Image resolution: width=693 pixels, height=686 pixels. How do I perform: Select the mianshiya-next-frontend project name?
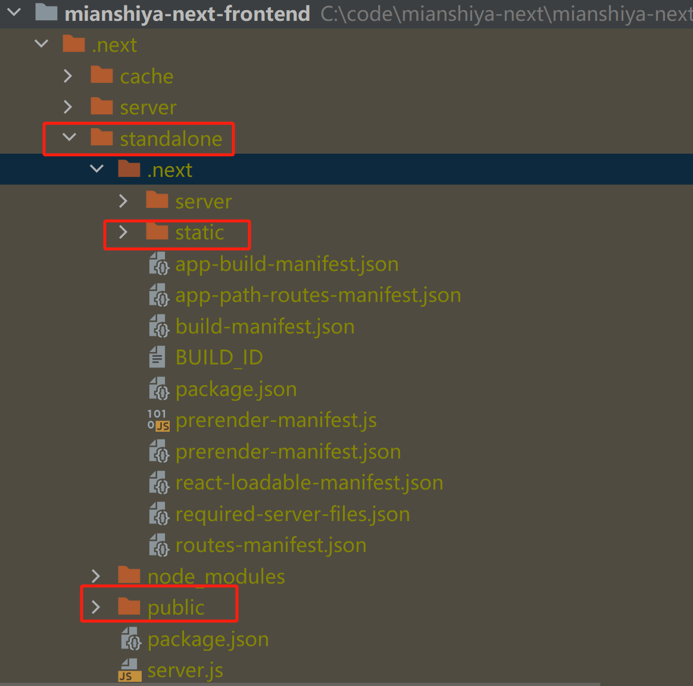[188, 14]
